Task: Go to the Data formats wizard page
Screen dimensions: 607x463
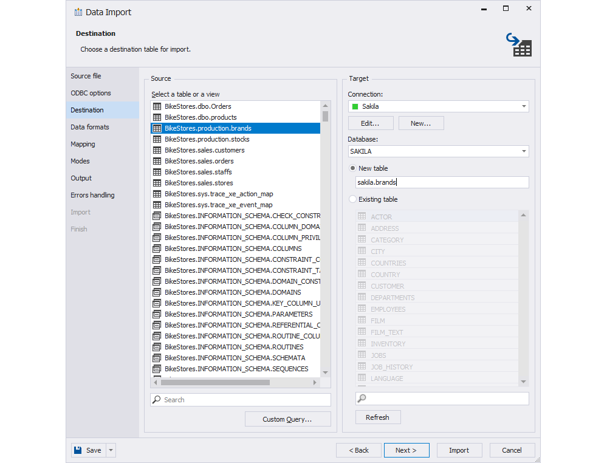Action: [x=90, y=127]
